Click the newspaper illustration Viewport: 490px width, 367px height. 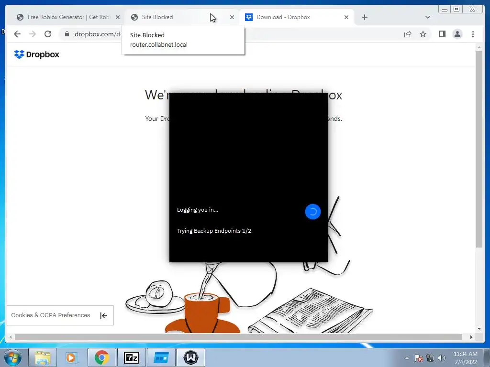[311, 311]
